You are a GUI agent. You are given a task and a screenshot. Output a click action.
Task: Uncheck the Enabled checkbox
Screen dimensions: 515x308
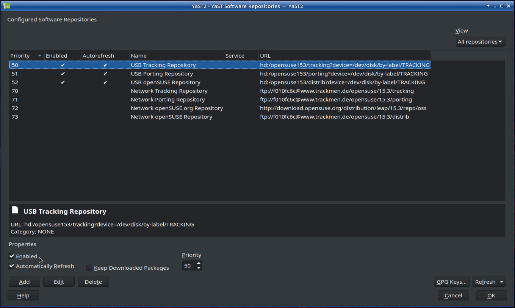click(x=11, y=256)
